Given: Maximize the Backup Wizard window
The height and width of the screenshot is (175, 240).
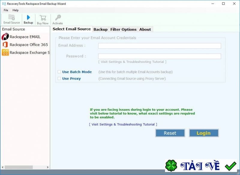Looking at the screenshot, I should click(223, 4).
